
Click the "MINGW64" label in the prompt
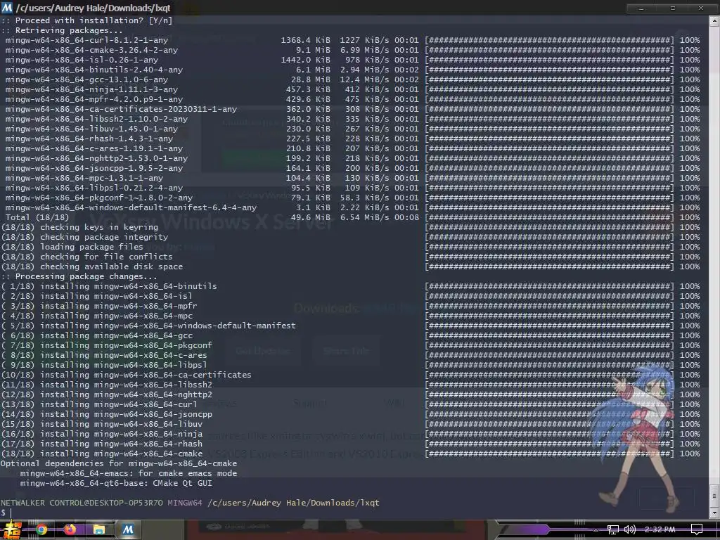(x=185, y=503)
